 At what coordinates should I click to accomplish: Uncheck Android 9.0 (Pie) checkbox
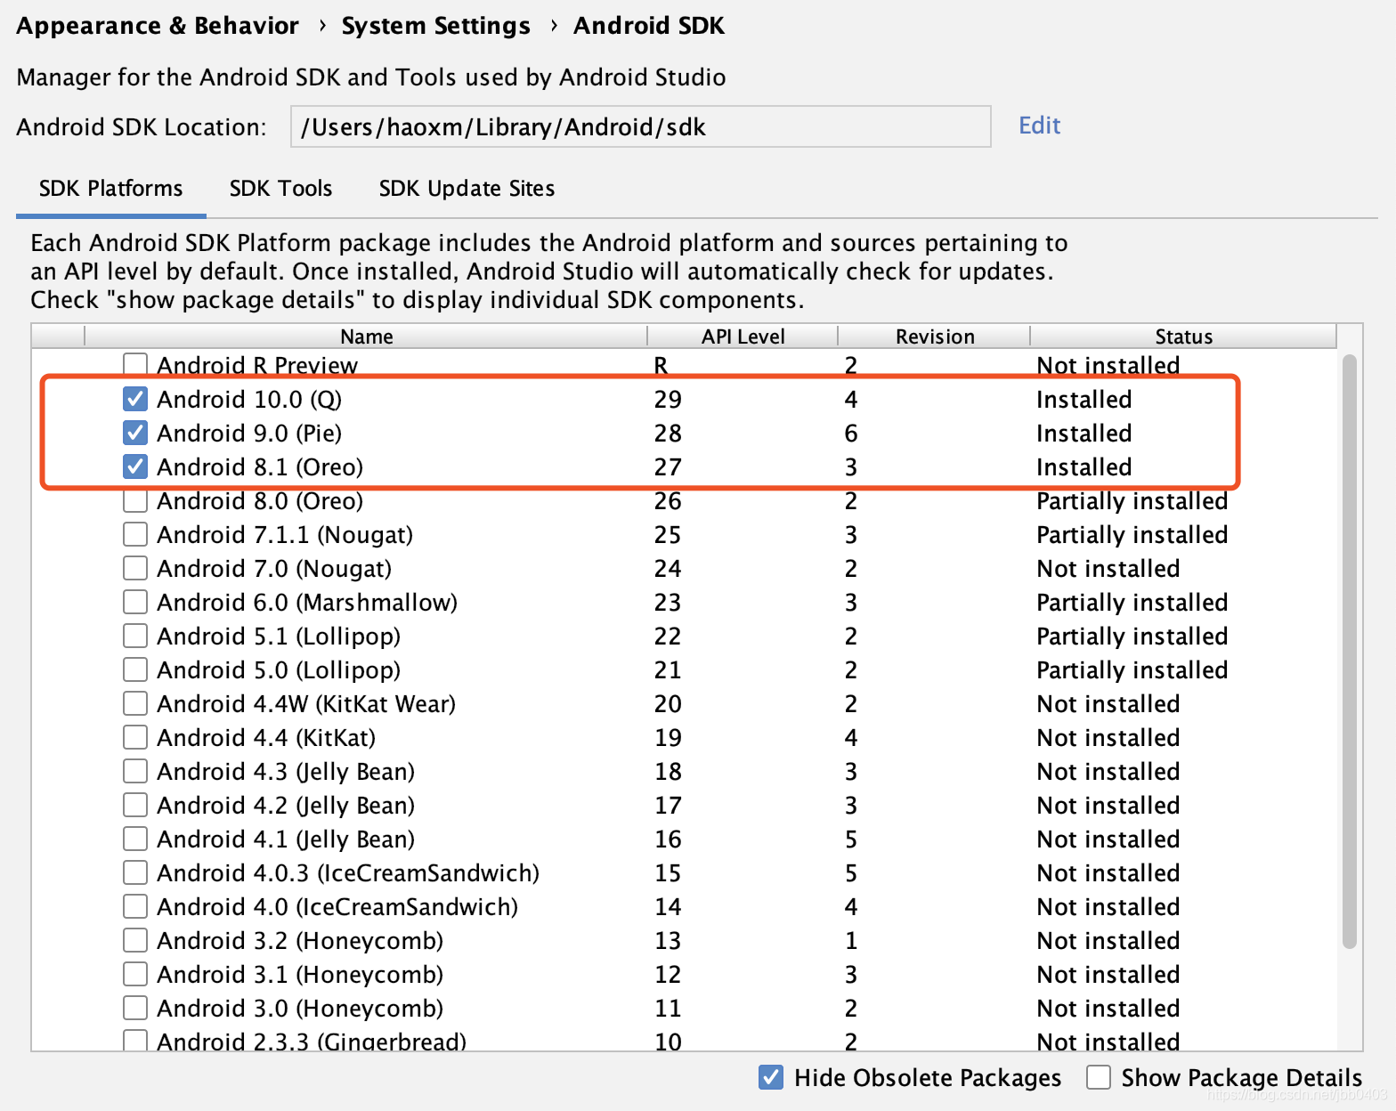click(135, 433)
